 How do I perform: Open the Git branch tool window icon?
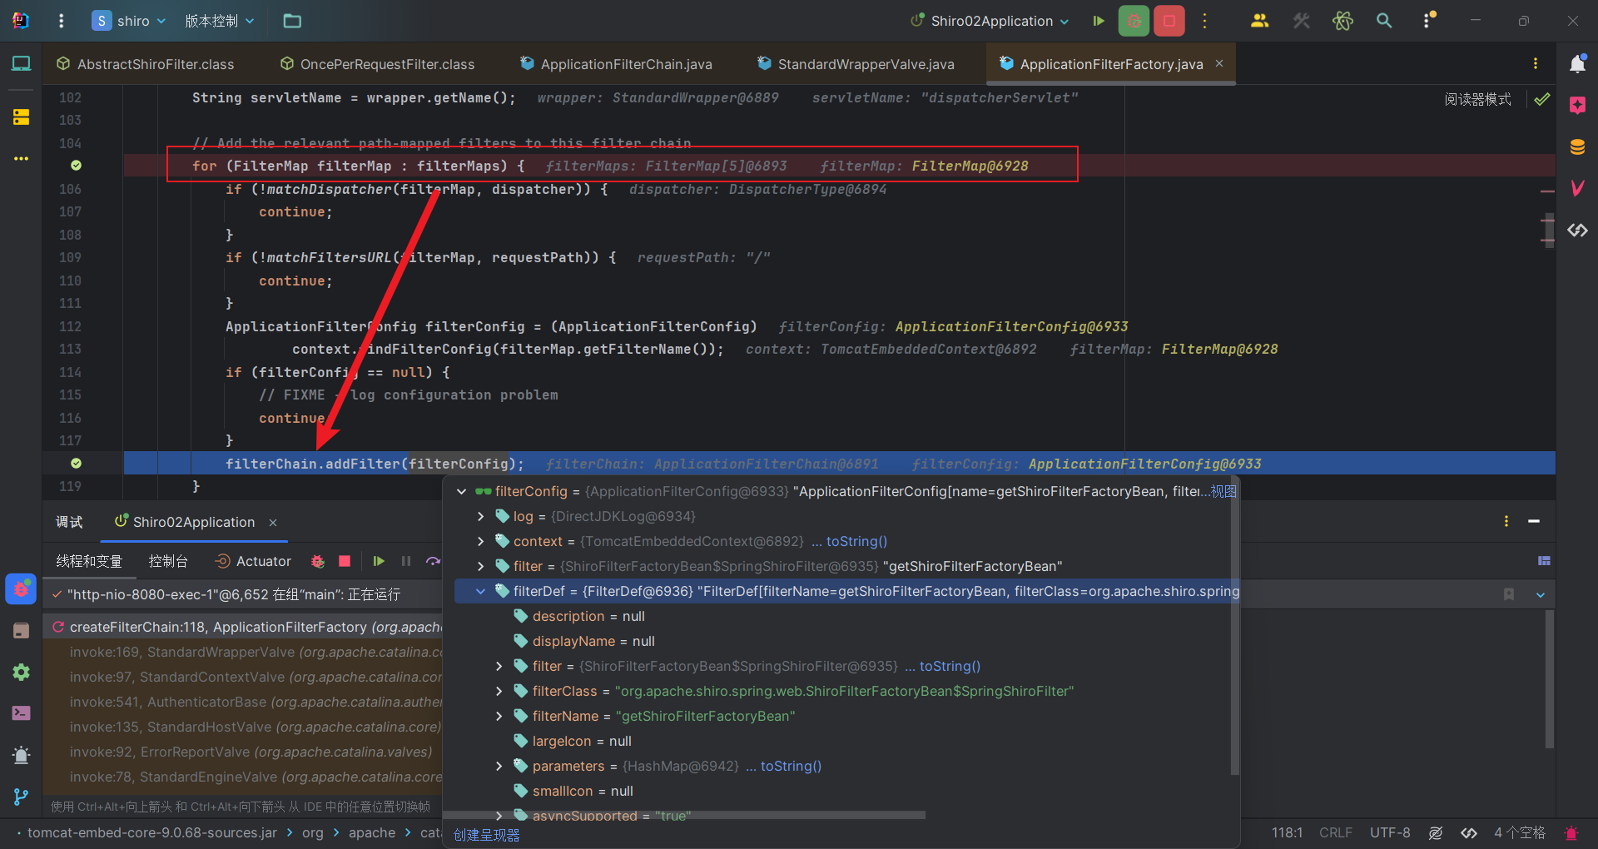pyautogui.click(x=21, y=797)
